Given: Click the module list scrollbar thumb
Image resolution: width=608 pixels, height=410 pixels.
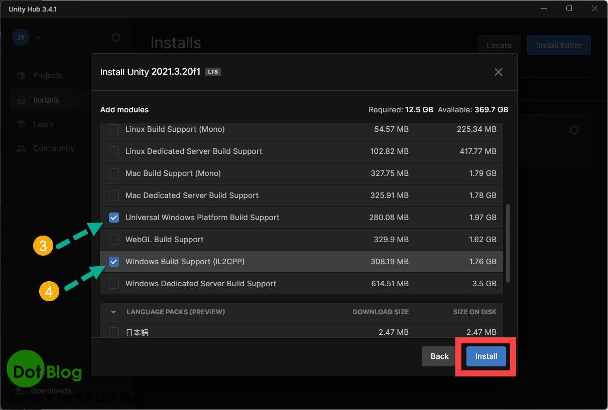Looking at the screenshot, I should click(508, 243).
